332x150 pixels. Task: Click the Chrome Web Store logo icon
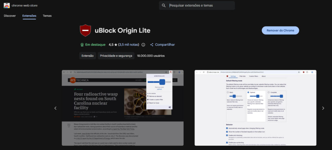click(x=7, y=5)
